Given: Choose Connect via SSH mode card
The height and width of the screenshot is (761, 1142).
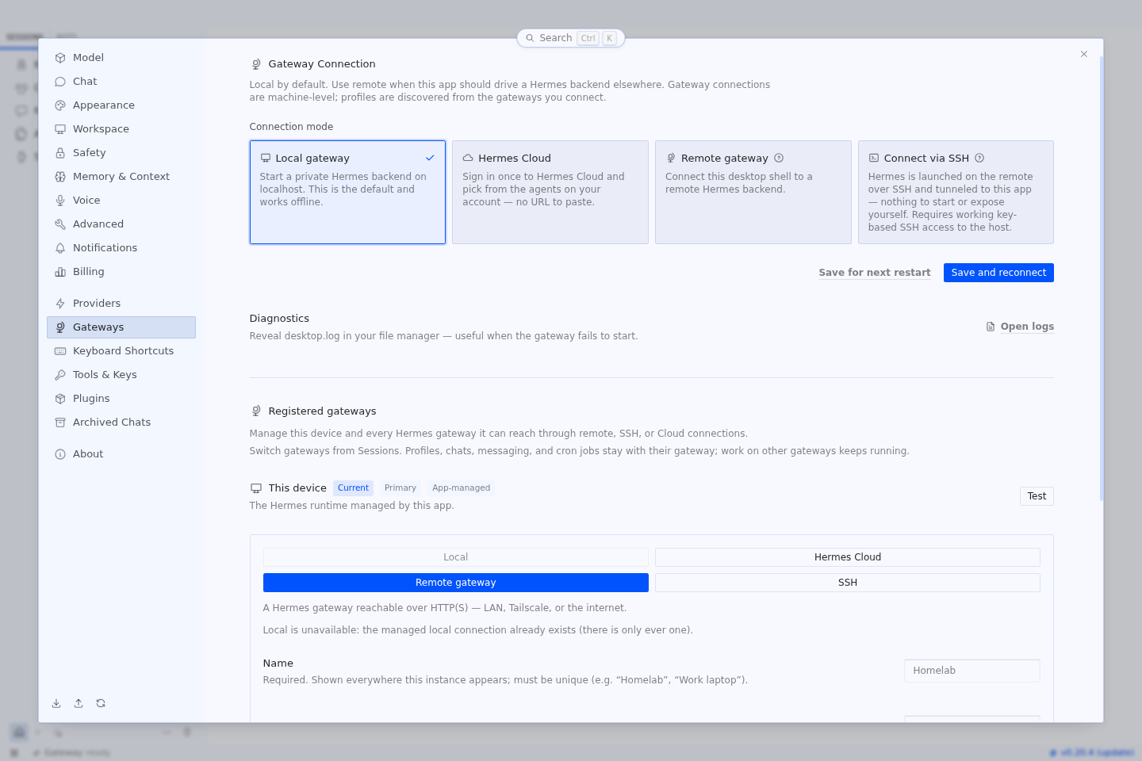Looking at the screenshot, I should tap(956, 193).
